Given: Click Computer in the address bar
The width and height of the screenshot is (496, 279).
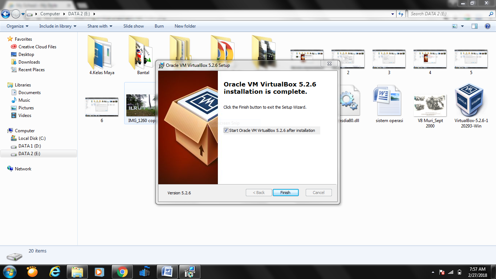Looking at the screenshot, I should coord(50,14).
